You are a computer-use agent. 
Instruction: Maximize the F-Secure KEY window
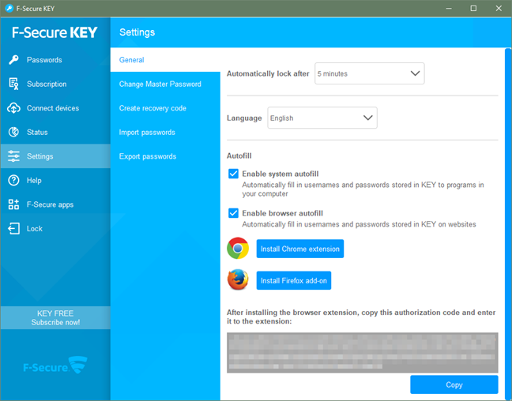473,8
